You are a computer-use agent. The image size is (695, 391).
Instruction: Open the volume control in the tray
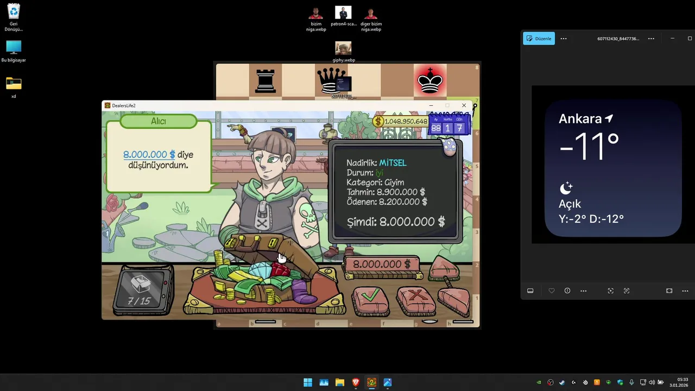point(652,382)
